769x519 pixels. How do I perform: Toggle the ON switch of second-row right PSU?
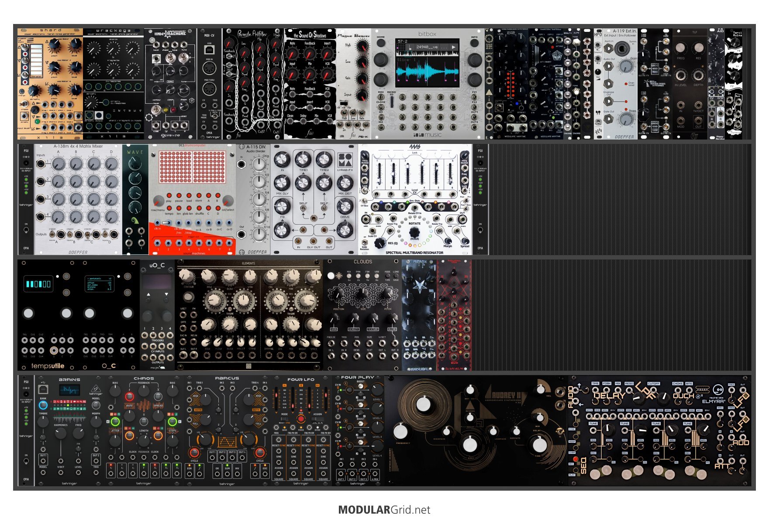480,229
